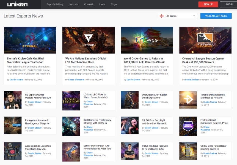237x165 pixels.
Task: Click the Apex Legends Valentine's thumbnail
Action: (x=13, y=151)
